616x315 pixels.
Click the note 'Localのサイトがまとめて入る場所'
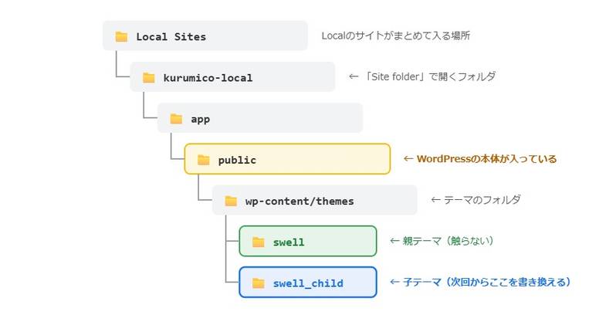click(395, 36)
